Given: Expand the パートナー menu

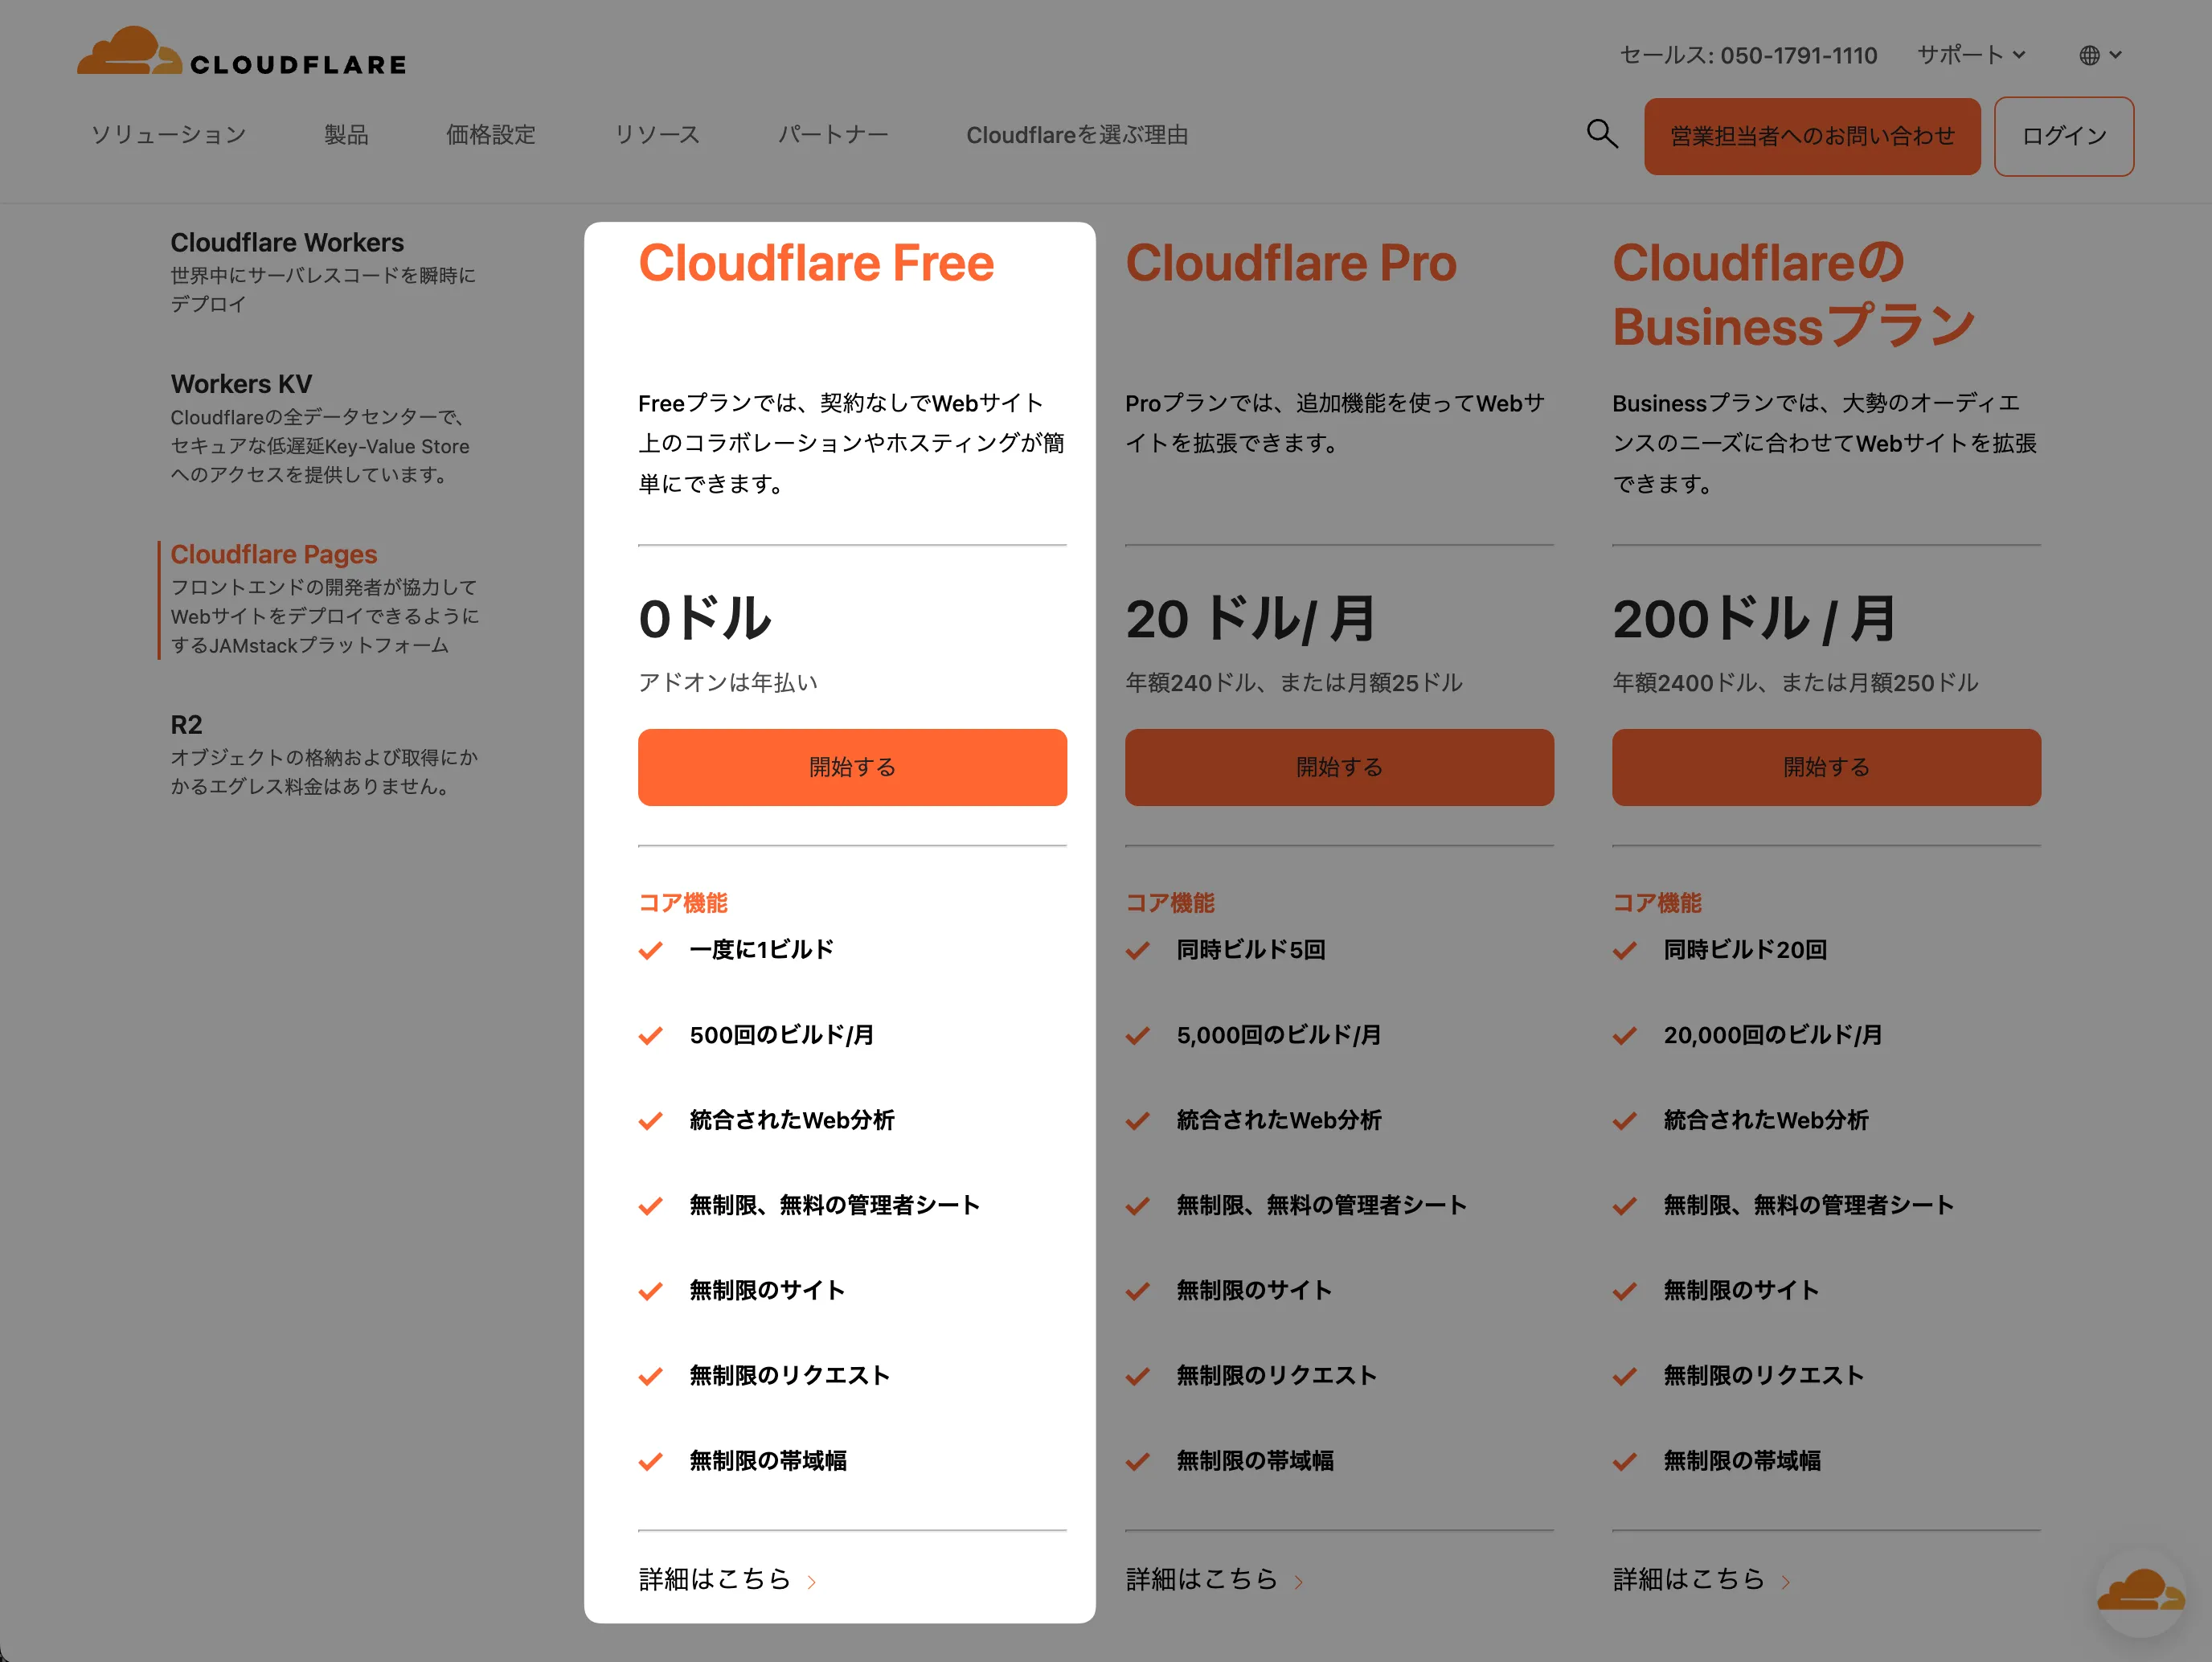Looking at the screenshot, I should [x=832, y=135].
